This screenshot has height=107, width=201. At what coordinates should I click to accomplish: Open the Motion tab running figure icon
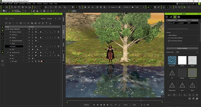click(171, 17)
